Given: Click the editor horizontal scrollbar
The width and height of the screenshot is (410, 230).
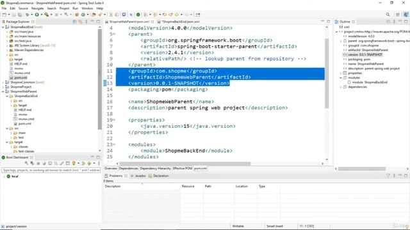Looking at the screenshot, I should 184,164.
